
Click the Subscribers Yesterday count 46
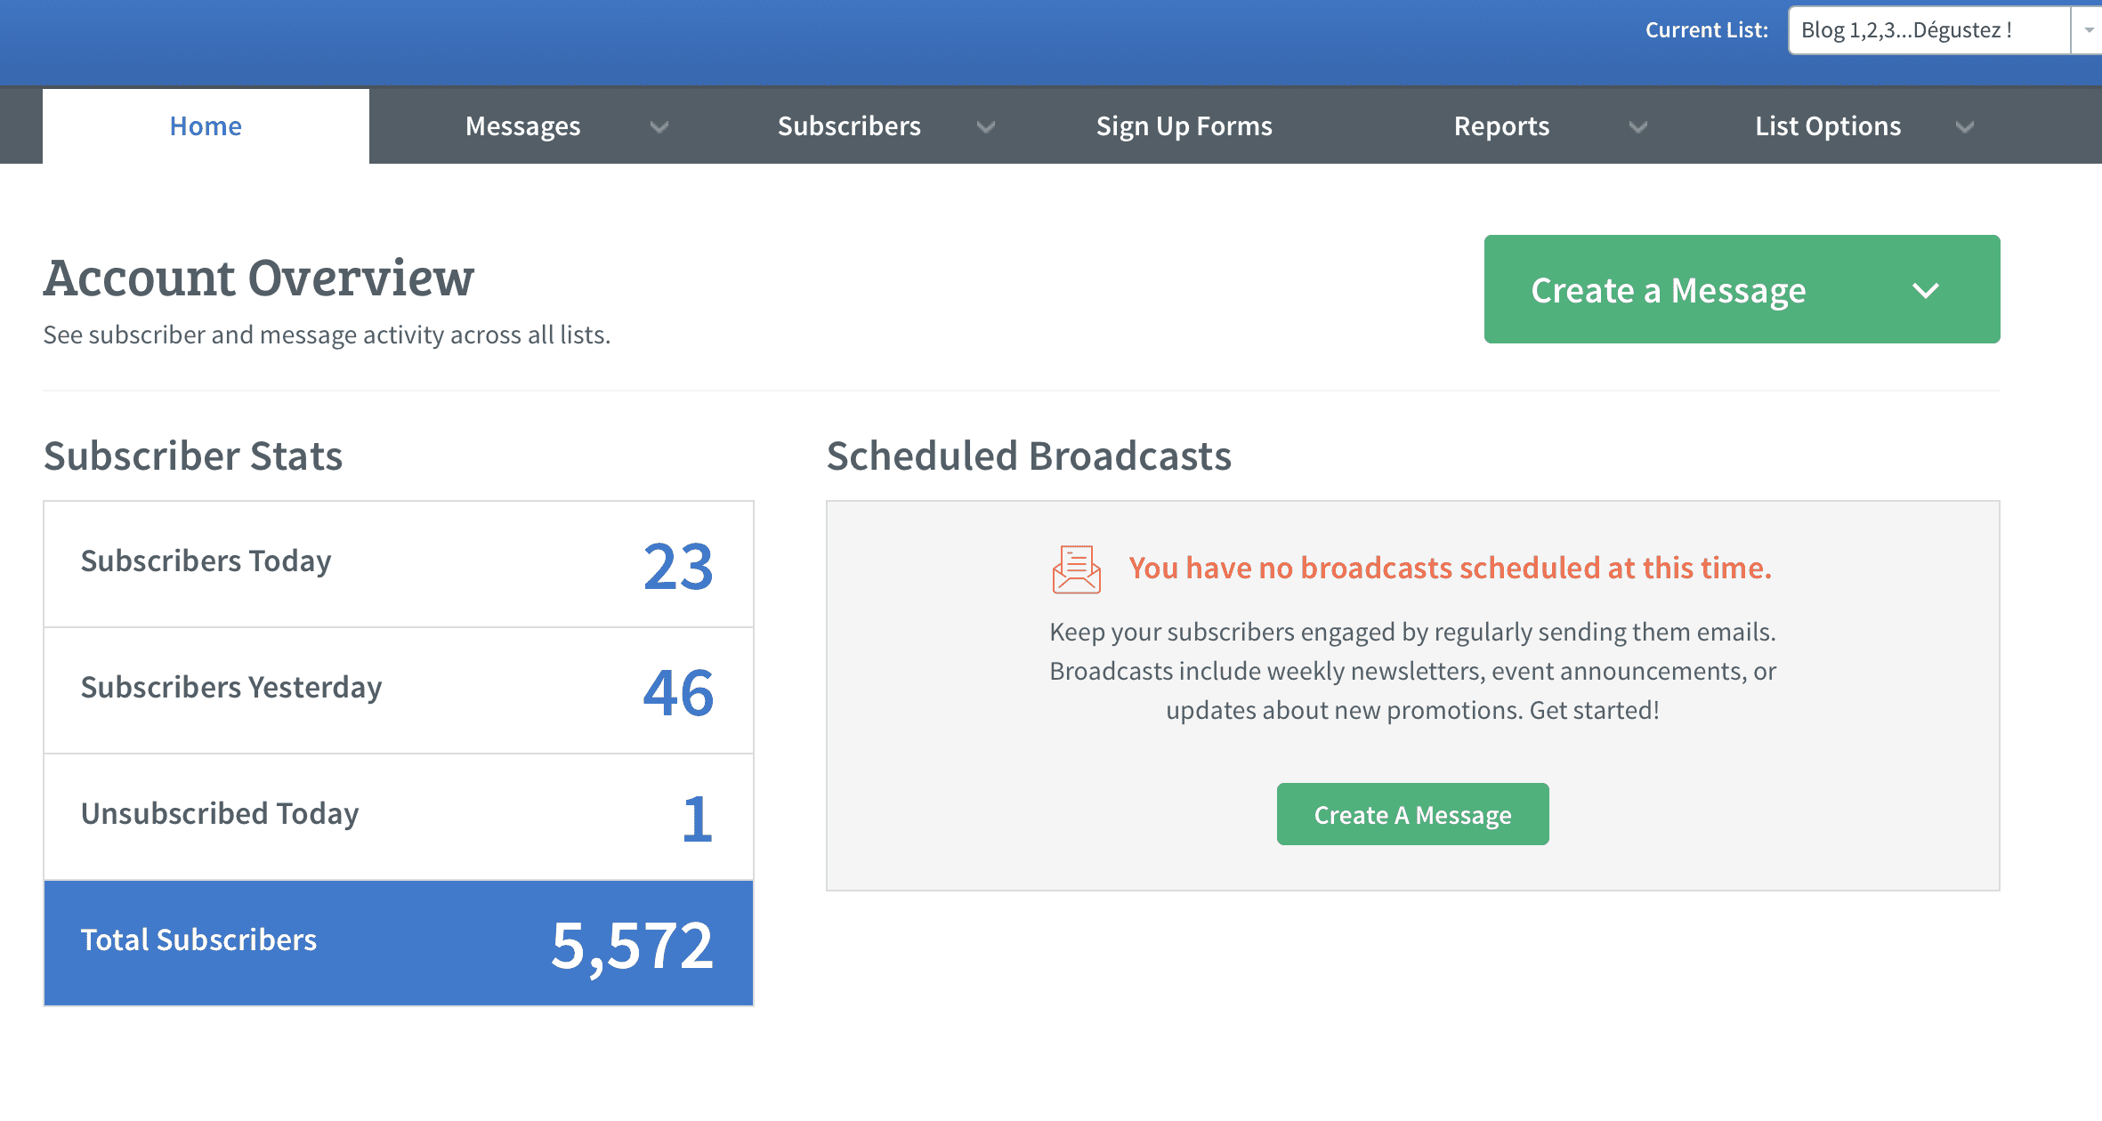point(678,693)
